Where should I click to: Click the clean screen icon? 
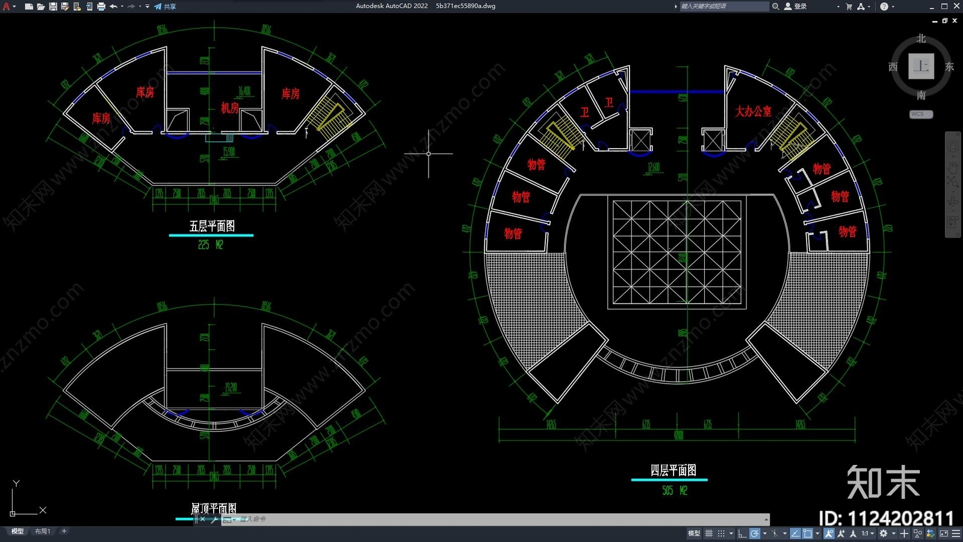(944, 534)
